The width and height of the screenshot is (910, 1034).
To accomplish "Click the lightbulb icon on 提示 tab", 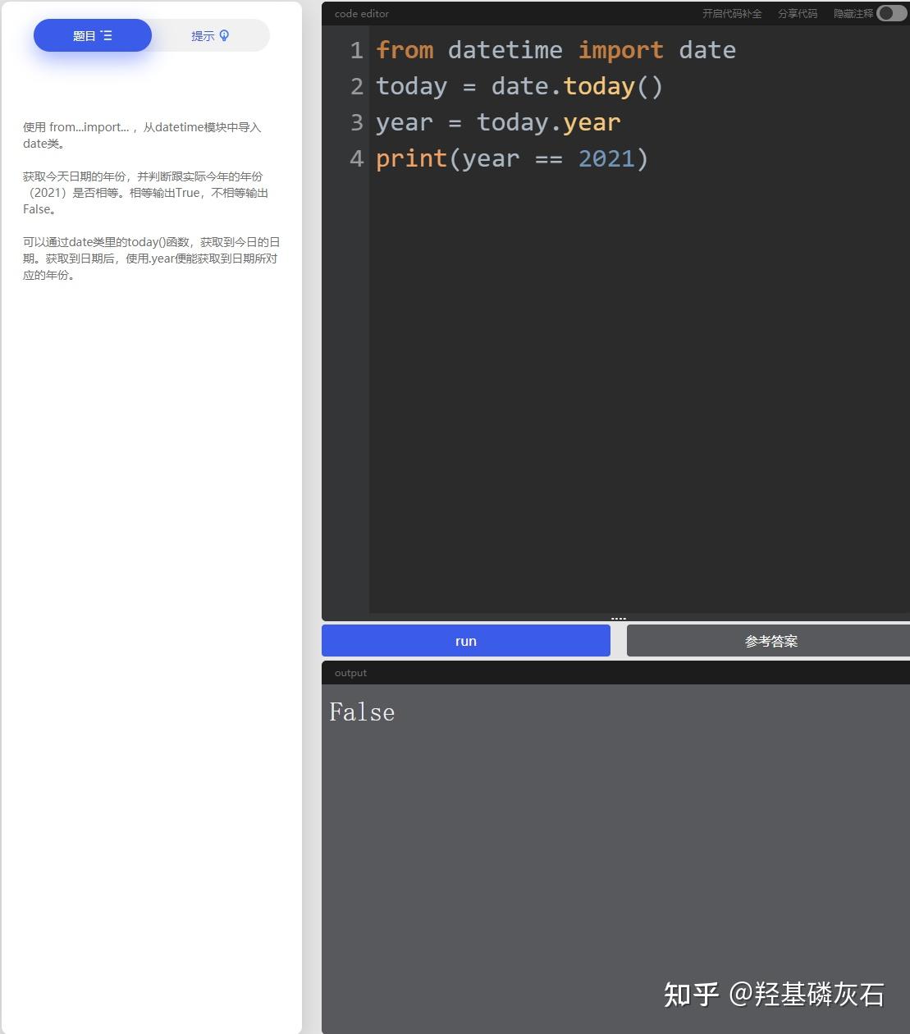I will (225, 34).
